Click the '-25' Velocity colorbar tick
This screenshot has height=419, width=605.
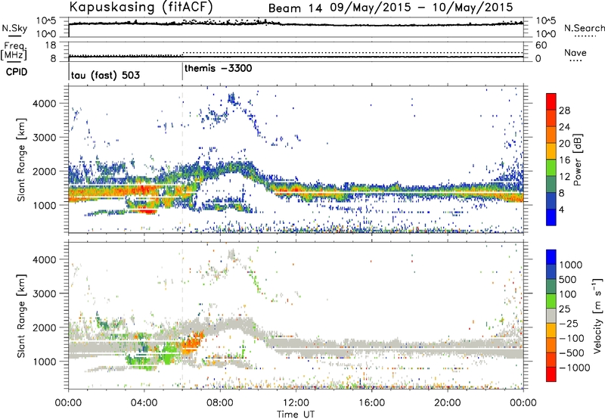click(570, 323)
